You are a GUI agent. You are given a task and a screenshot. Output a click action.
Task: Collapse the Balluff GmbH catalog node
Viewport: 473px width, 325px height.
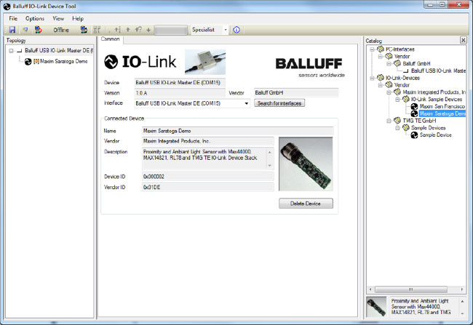[x=389, y=63]
